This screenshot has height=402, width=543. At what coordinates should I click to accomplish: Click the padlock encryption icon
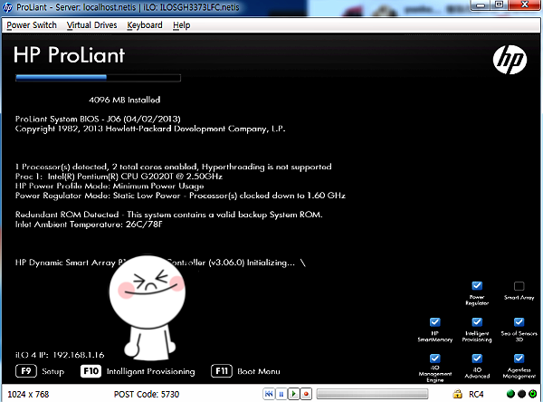(457, 394)
